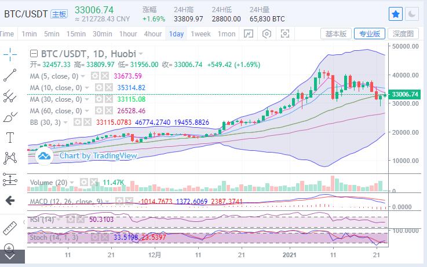Viewport: 427px width, 267px height.
Task: Open the 深度图 depth chart
Action: point(403,34)
